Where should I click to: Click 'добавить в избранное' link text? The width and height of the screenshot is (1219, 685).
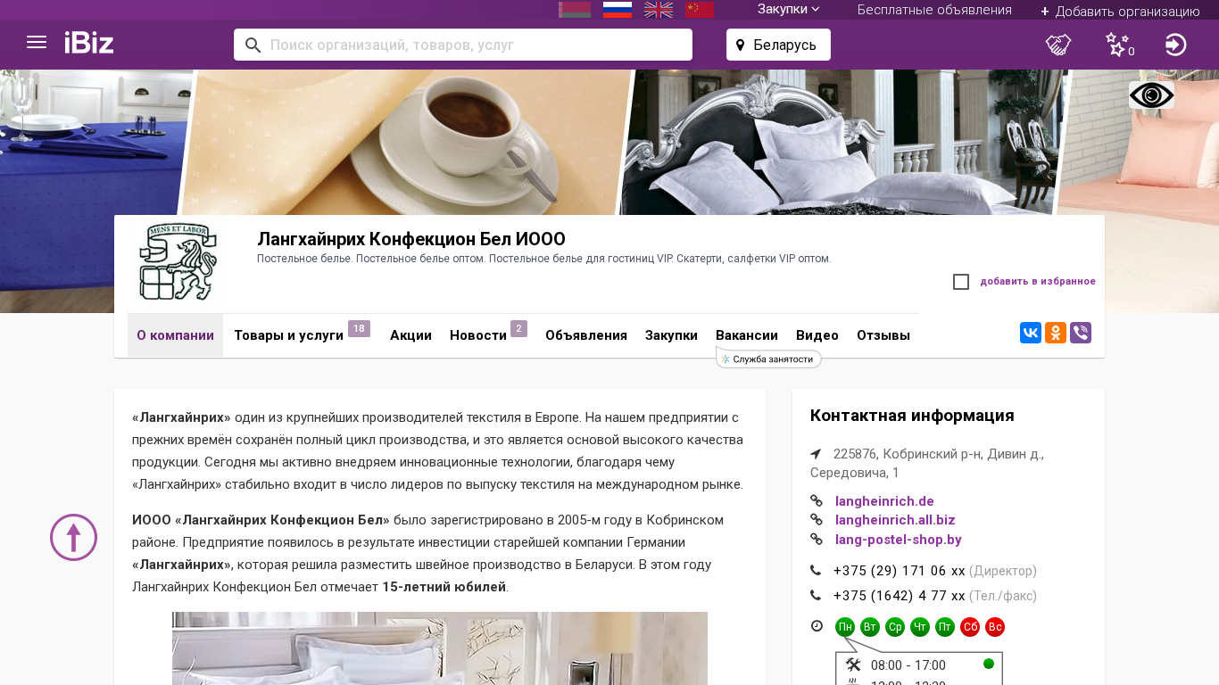click(1038, 282)
